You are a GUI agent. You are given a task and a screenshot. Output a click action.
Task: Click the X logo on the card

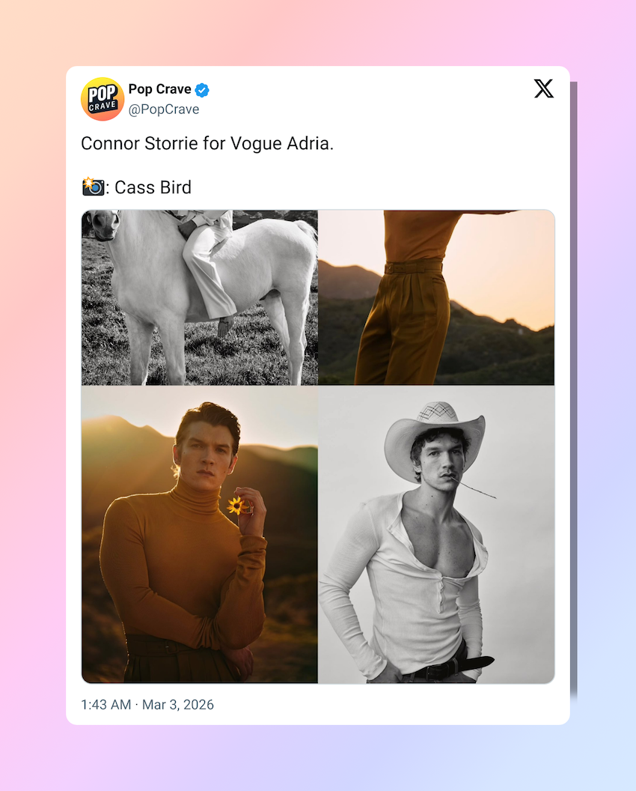pos(544,89)
